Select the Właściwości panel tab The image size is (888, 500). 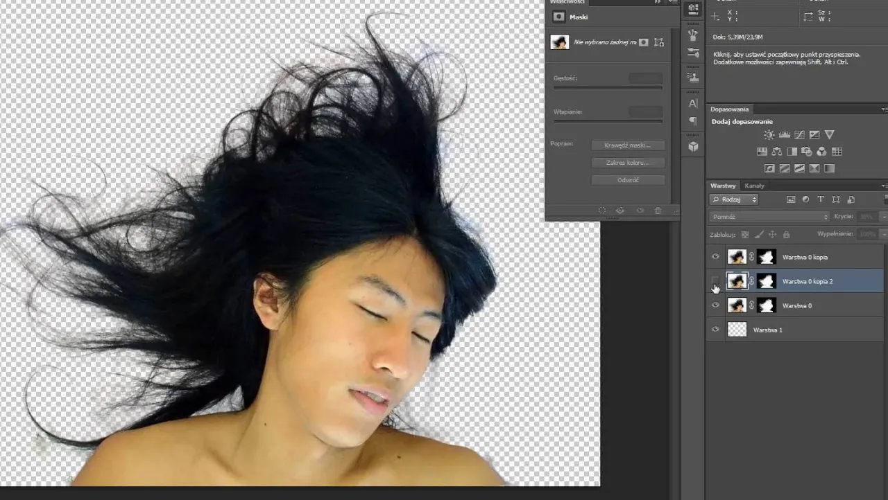point(567,3)
